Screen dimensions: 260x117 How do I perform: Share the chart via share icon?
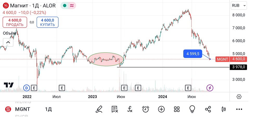point(208,109)
